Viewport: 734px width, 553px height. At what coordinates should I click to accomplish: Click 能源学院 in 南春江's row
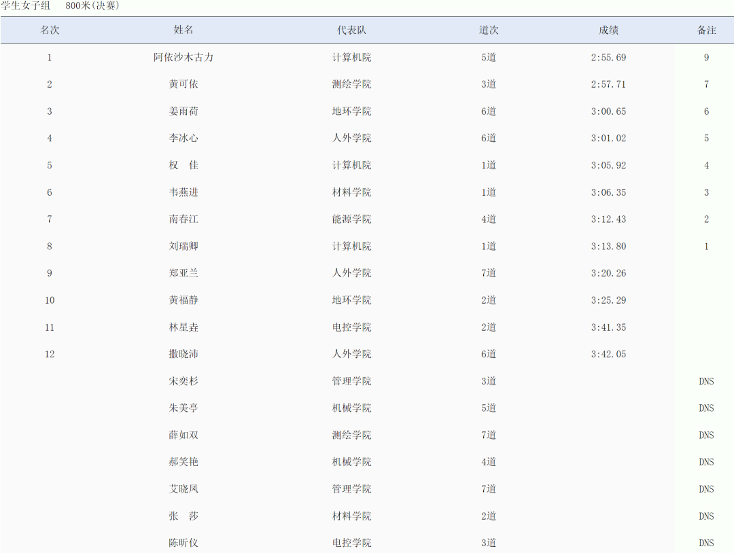point(351,219)
